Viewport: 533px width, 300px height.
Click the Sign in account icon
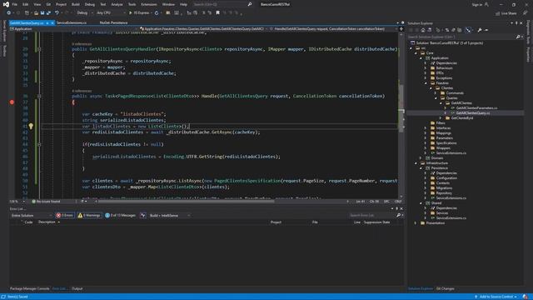486,4
